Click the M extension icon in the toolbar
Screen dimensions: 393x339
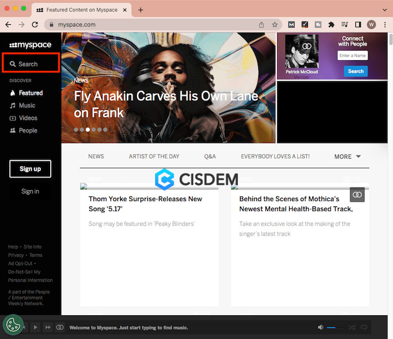coord(291,25)
